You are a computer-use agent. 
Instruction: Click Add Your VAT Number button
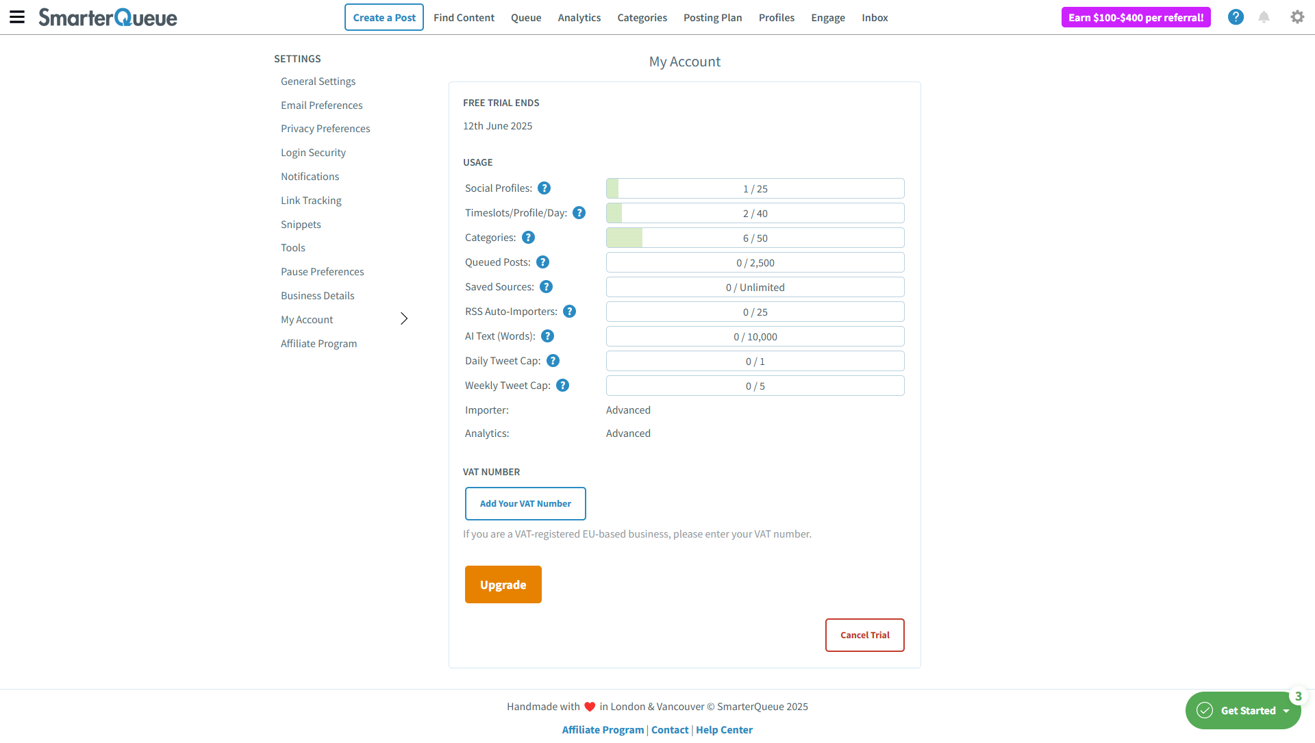tap(525, 504)
